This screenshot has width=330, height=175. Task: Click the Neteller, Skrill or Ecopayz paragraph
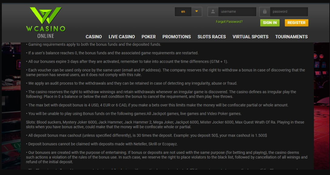click(103, 144)
